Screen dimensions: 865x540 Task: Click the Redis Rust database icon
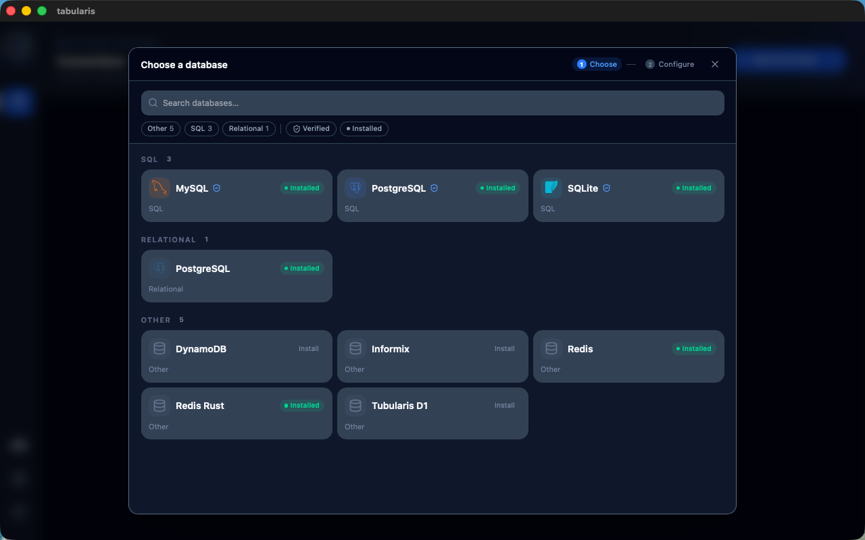(159, 405)
